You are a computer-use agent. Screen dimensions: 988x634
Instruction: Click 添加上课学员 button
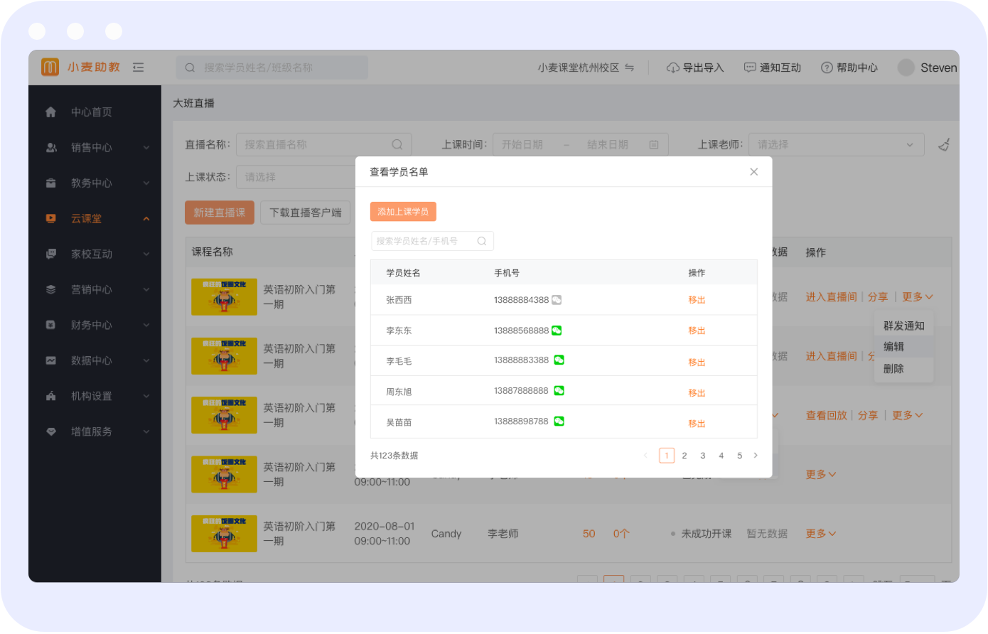tap(403, 212)
